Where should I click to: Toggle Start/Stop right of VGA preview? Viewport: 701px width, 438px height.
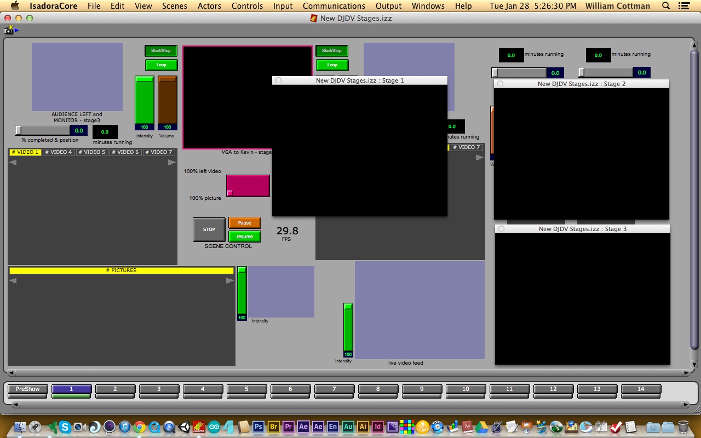point(332,51)
